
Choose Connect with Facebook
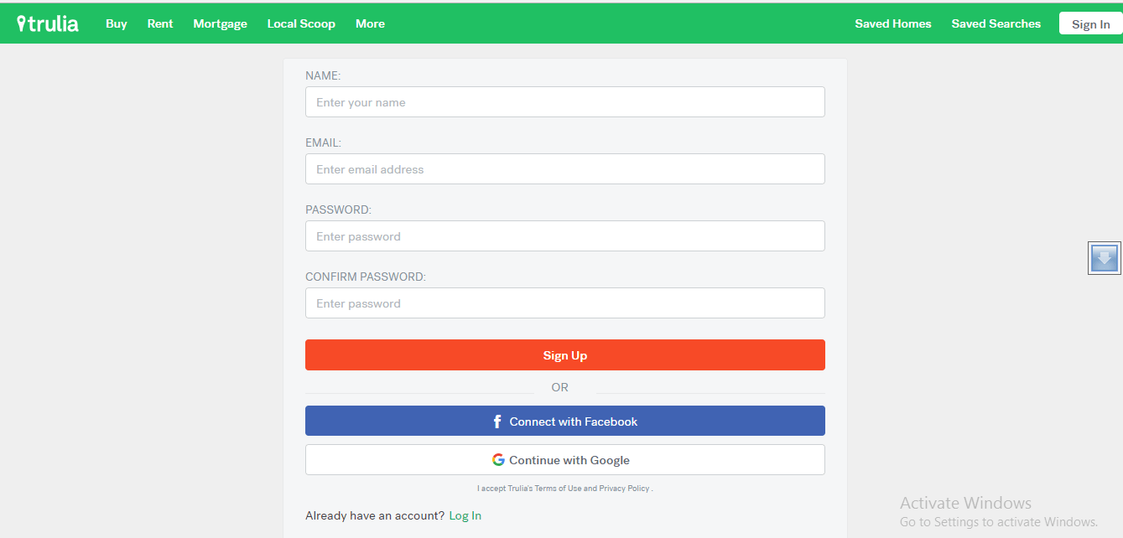[565, 421]
